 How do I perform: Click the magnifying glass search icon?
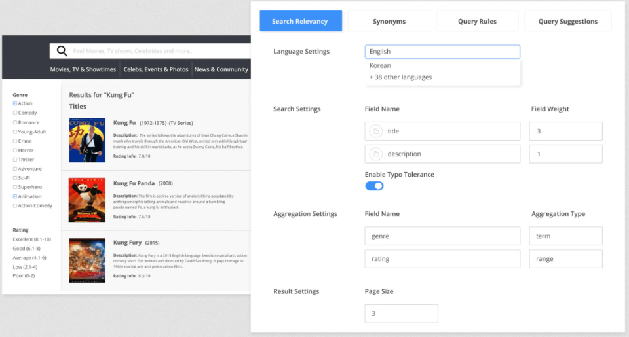(62, 51)
